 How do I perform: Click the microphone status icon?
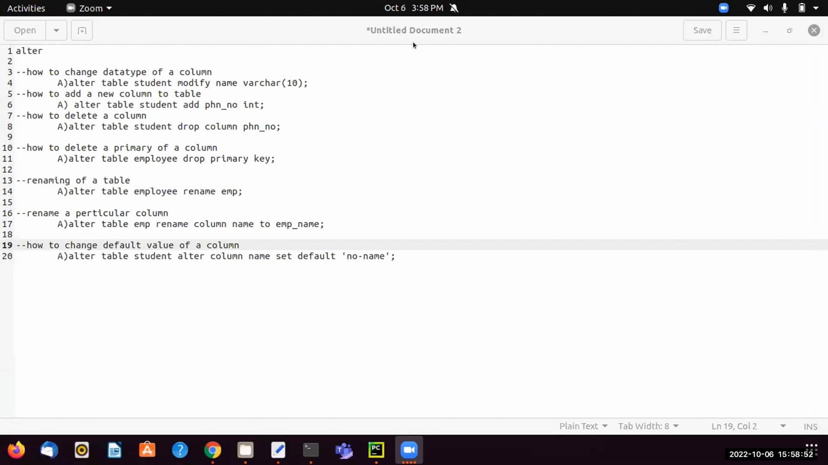click(784, 8)
